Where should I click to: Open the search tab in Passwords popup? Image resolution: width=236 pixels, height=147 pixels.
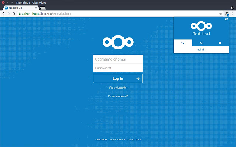pyautogui.click(x=201, y=43)
